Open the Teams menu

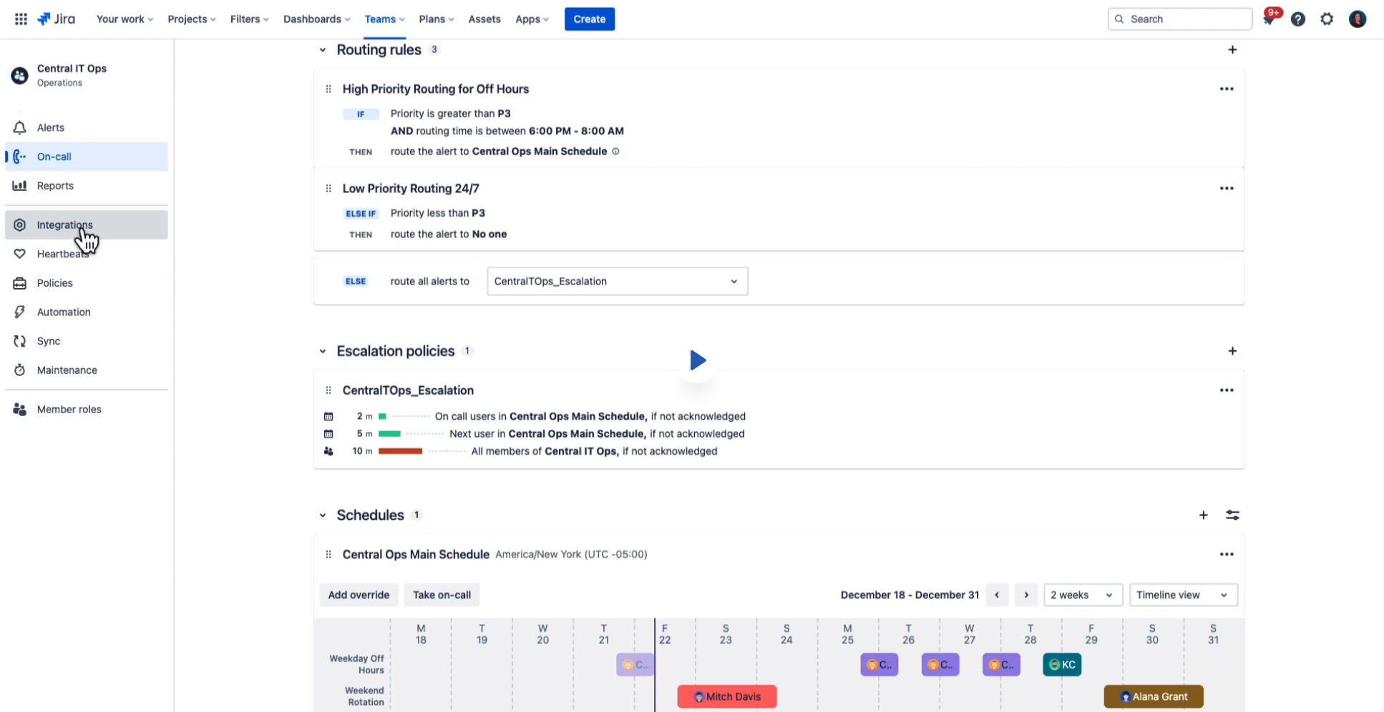381,19
